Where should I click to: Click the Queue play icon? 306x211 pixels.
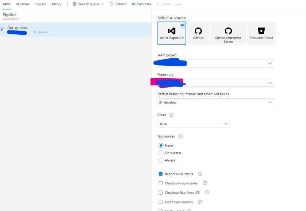pos(158,4)
